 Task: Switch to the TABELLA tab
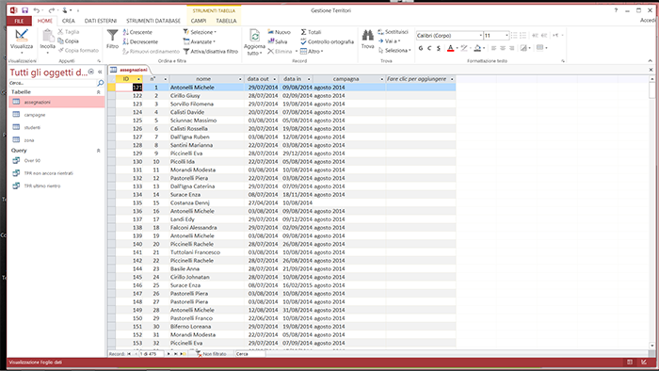point(226,21)
